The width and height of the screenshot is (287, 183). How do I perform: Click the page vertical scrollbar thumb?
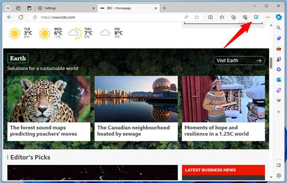[271, 62]
